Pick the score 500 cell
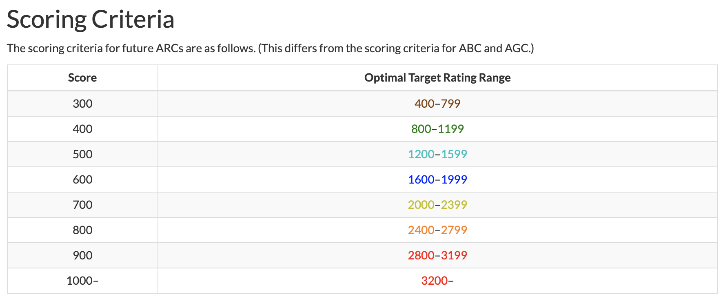 [x=82, y=154]
